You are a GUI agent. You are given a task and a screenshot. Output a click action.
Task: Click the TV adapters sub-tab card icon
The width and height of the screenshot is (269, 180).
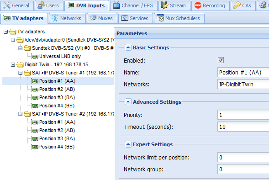[x=7, y=18]
